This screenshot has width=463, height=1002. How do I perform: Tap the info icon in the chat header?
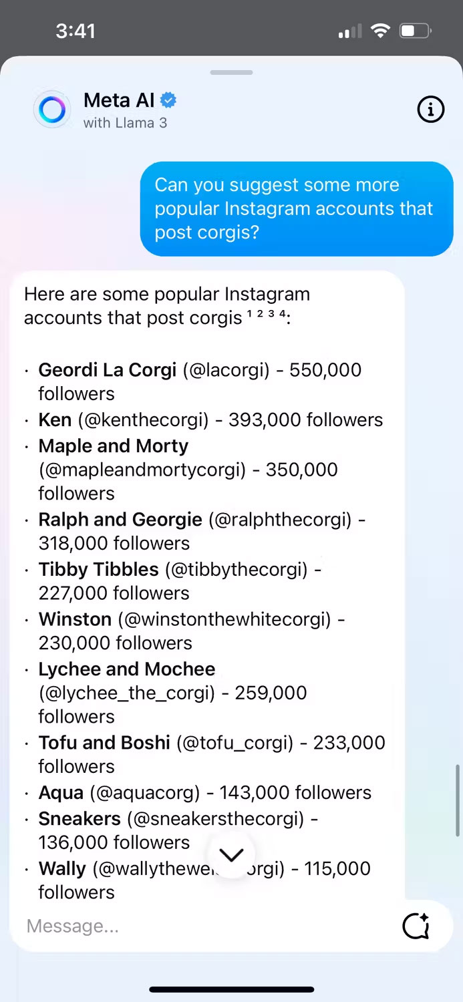pyautogui.click(x=430, y=109)
